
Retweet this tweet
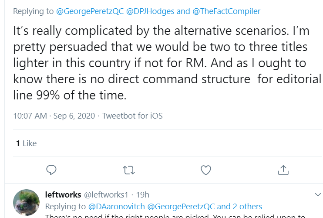pyautogui.click(x=129, y=170)
